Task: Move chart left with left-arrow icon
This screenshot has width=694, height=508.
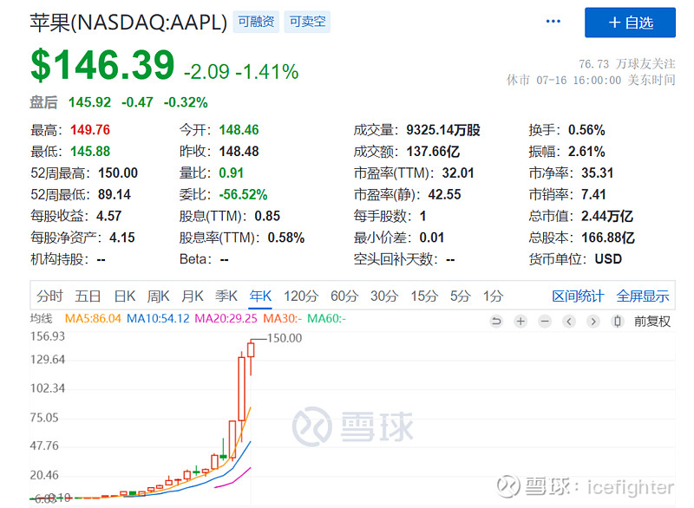Action: 569,321
